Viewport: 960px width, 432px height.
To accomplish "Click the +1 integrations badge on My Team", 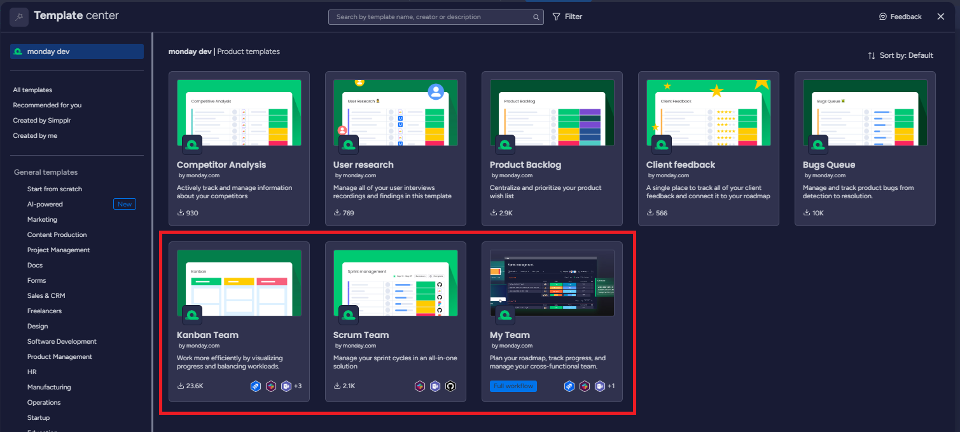I will coord(611,386).
